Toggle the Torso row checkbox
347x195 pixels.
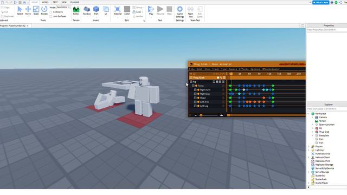pos(193,86)
